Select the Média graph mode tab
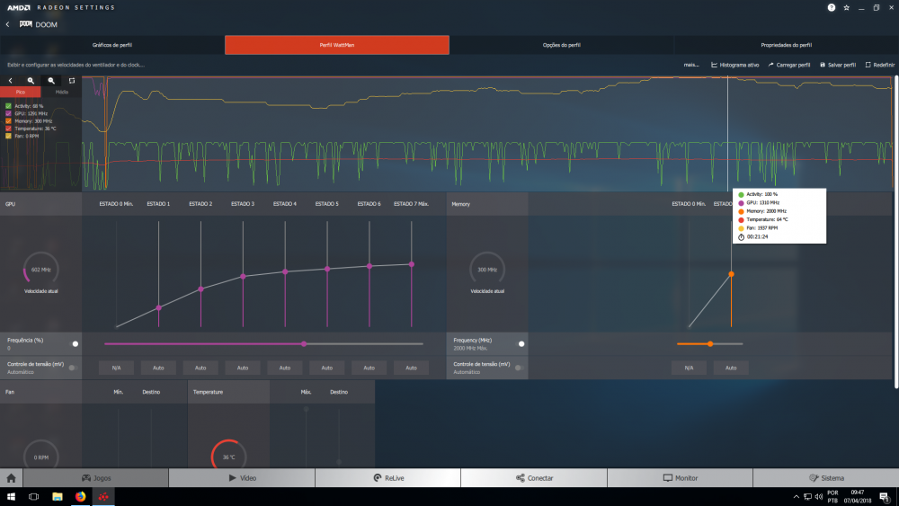Viewport: 899px width, 506px height. [x=61, y=92]
